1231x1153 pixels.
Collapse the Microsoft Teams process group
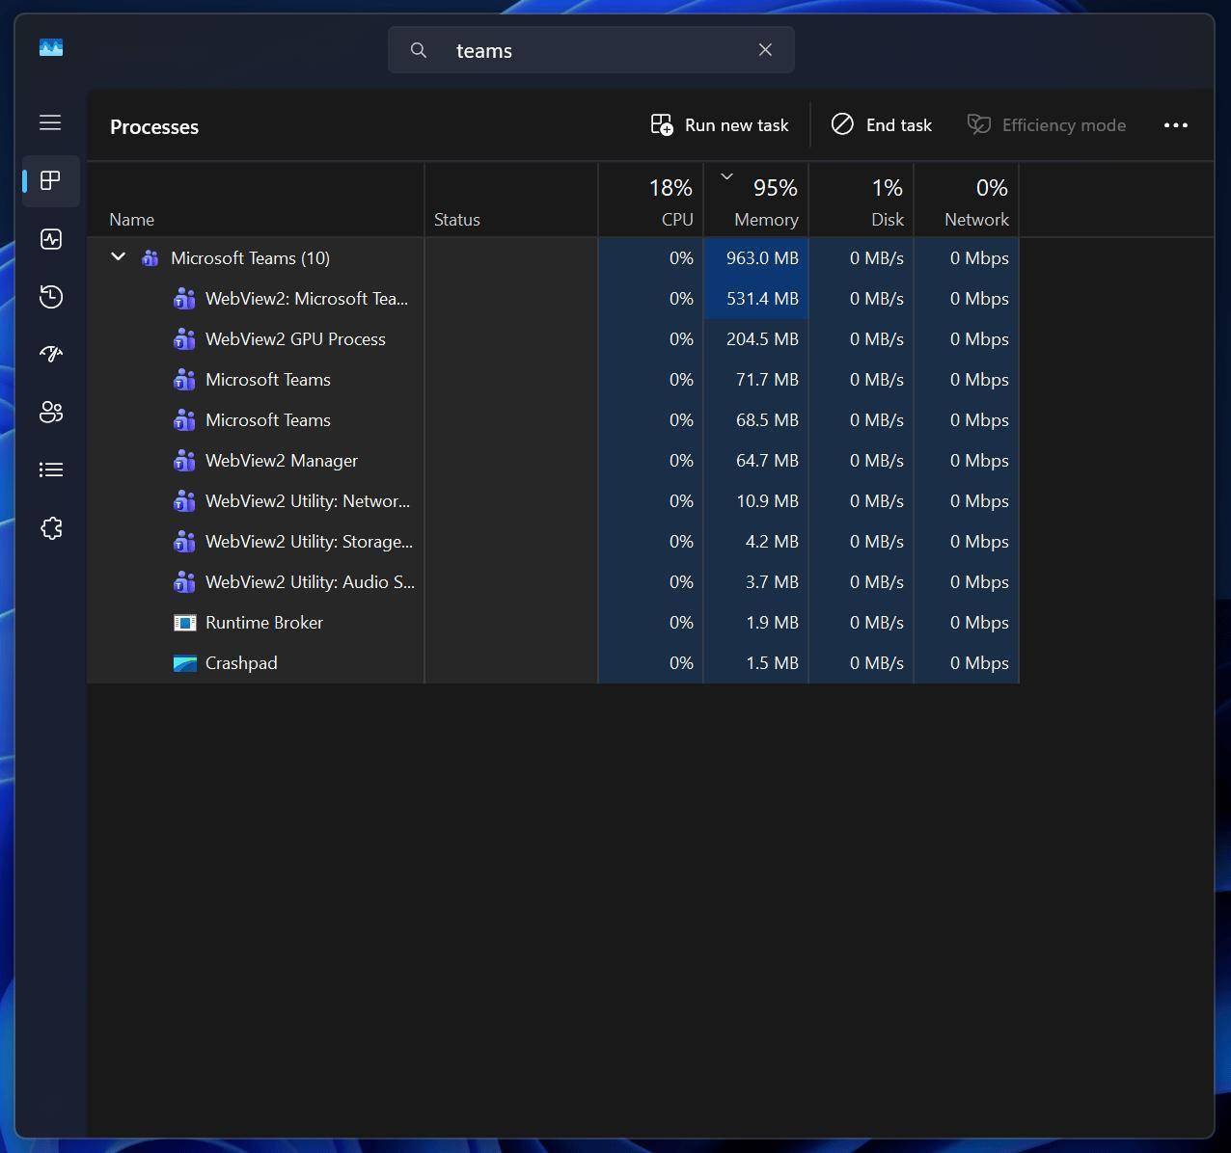tap(118, 257)
